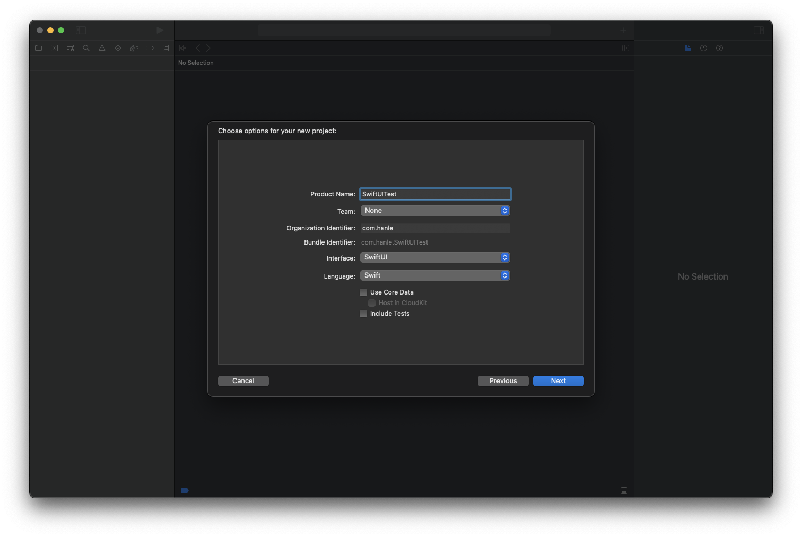Open the Test navigator diamond icon
The image size is (802, 537).
(118, 48)
